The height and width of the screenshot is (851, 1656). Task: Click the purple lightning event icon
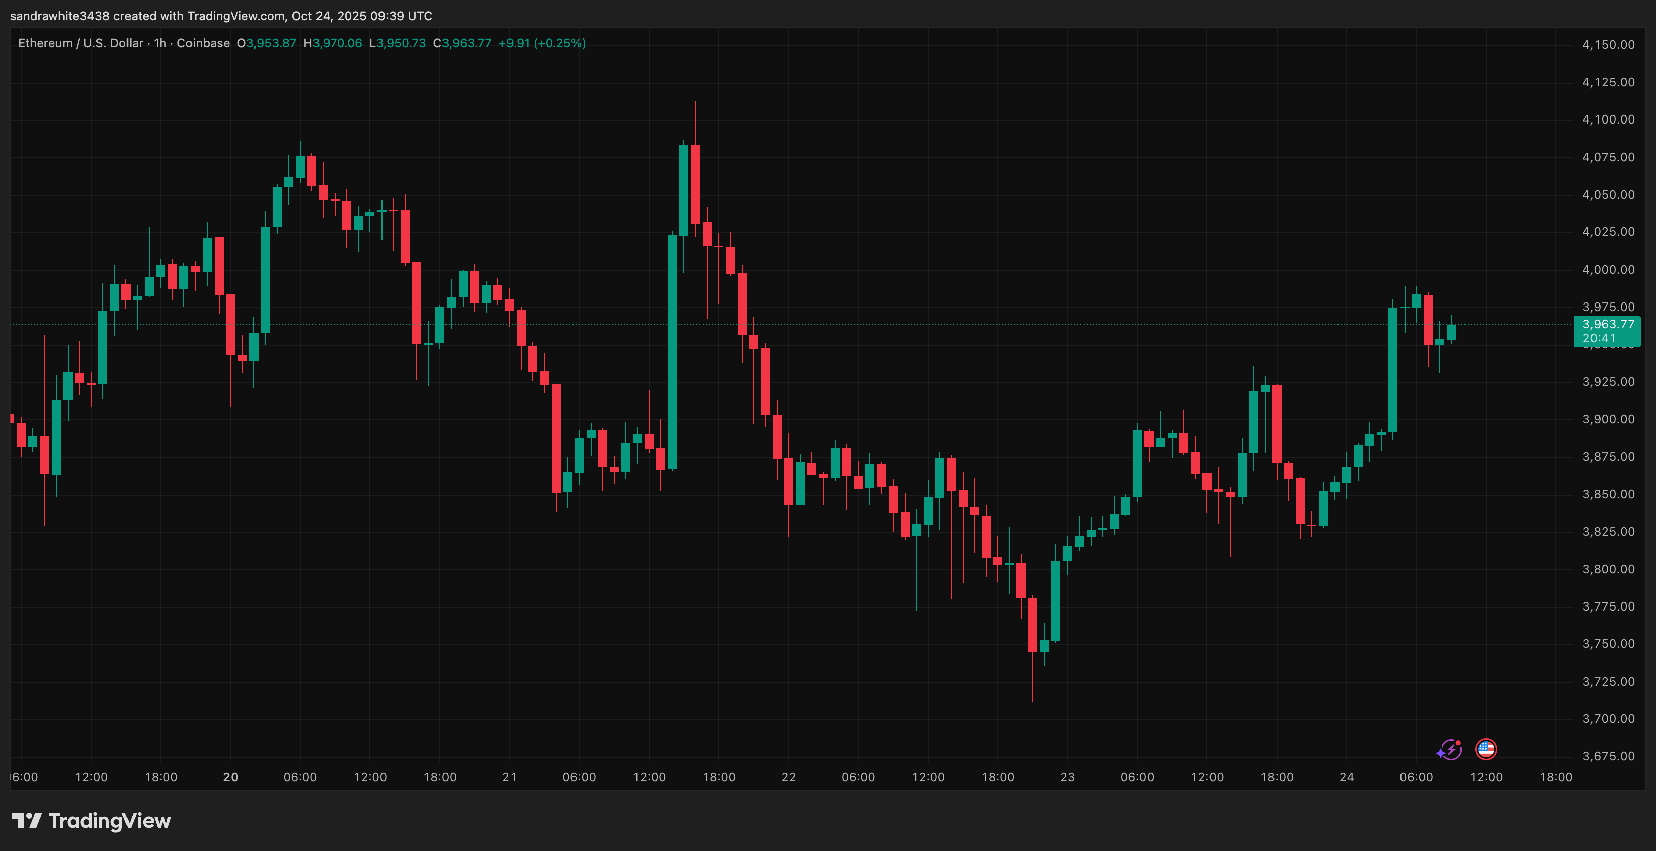[x=1450, y=750]
